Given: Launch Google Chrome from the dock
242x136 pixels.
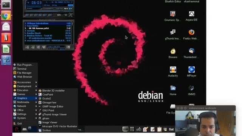Looking at the screenshot, I should pyautogui.click(x=6, y=15).
